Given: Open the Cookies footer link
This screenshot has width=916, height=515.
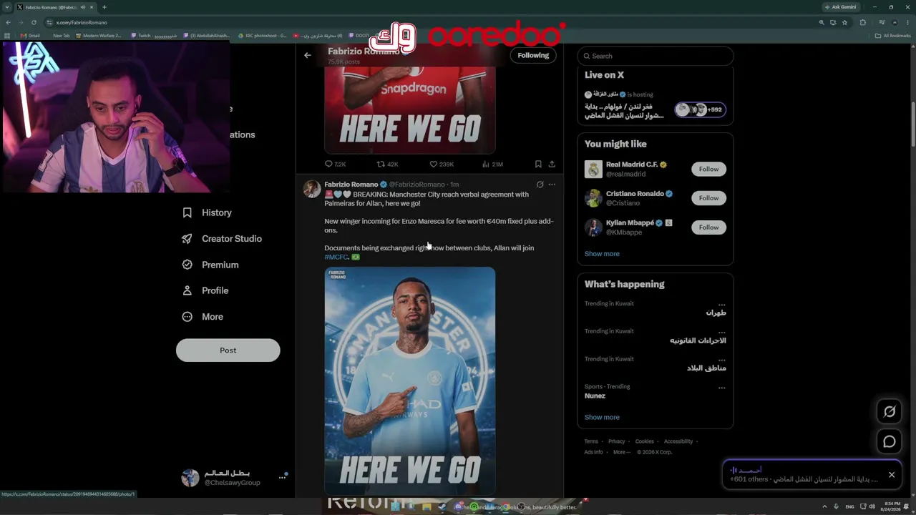Looking at the screenshot, I should click(645, 441).
